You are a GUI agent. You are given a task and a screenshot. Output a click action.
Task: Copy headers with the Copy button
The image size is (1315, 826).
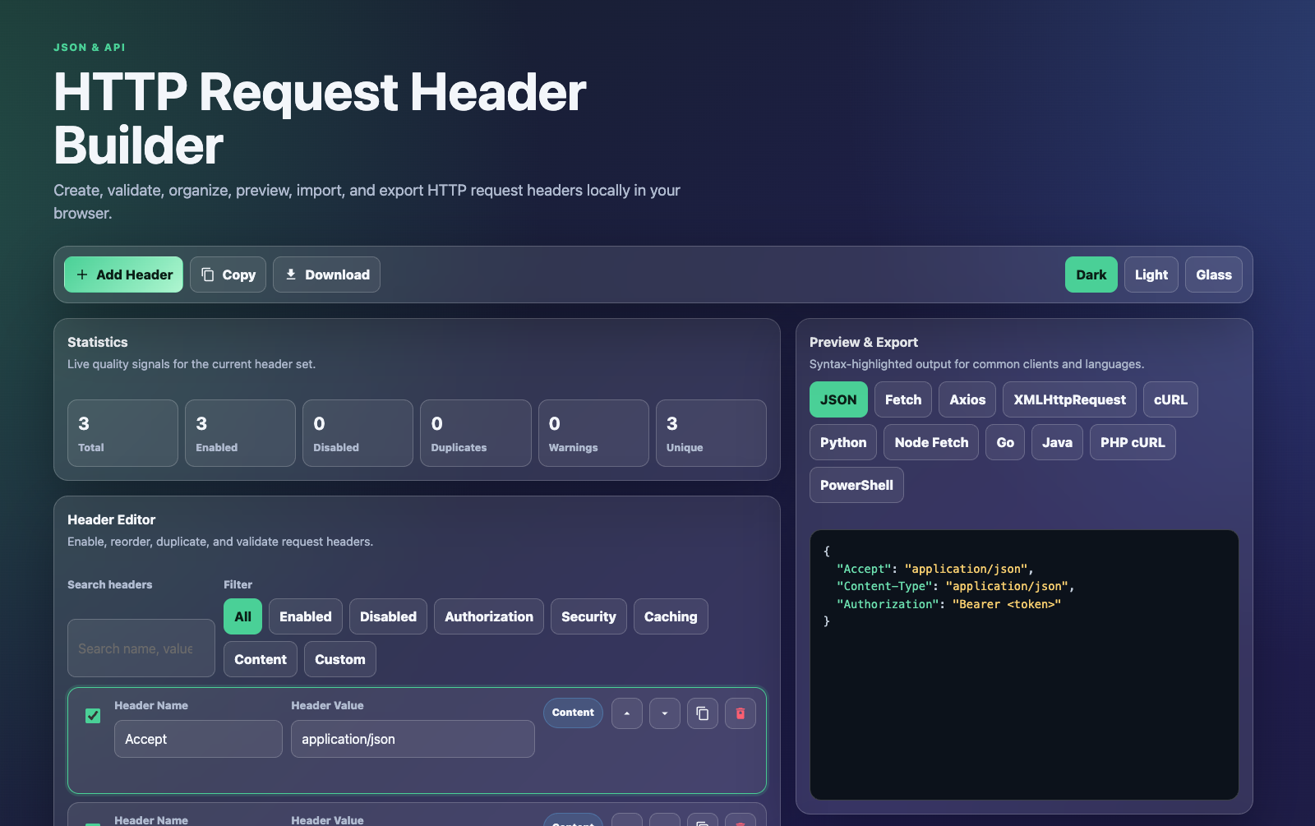click(228, 275)
